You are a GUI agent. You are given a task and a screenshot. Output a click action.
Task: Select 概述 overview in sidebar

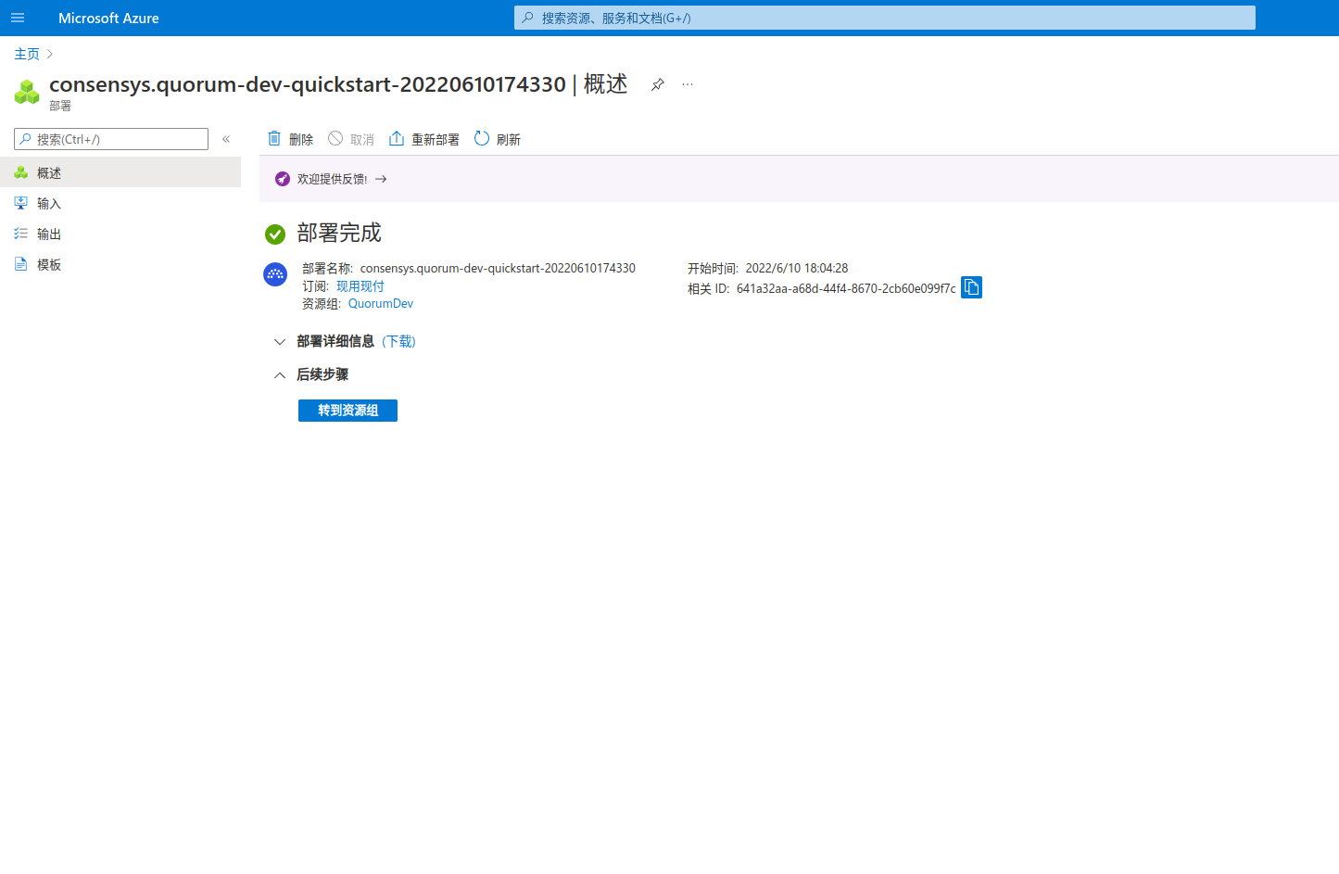pyautogui.click(x=120, y=172)
